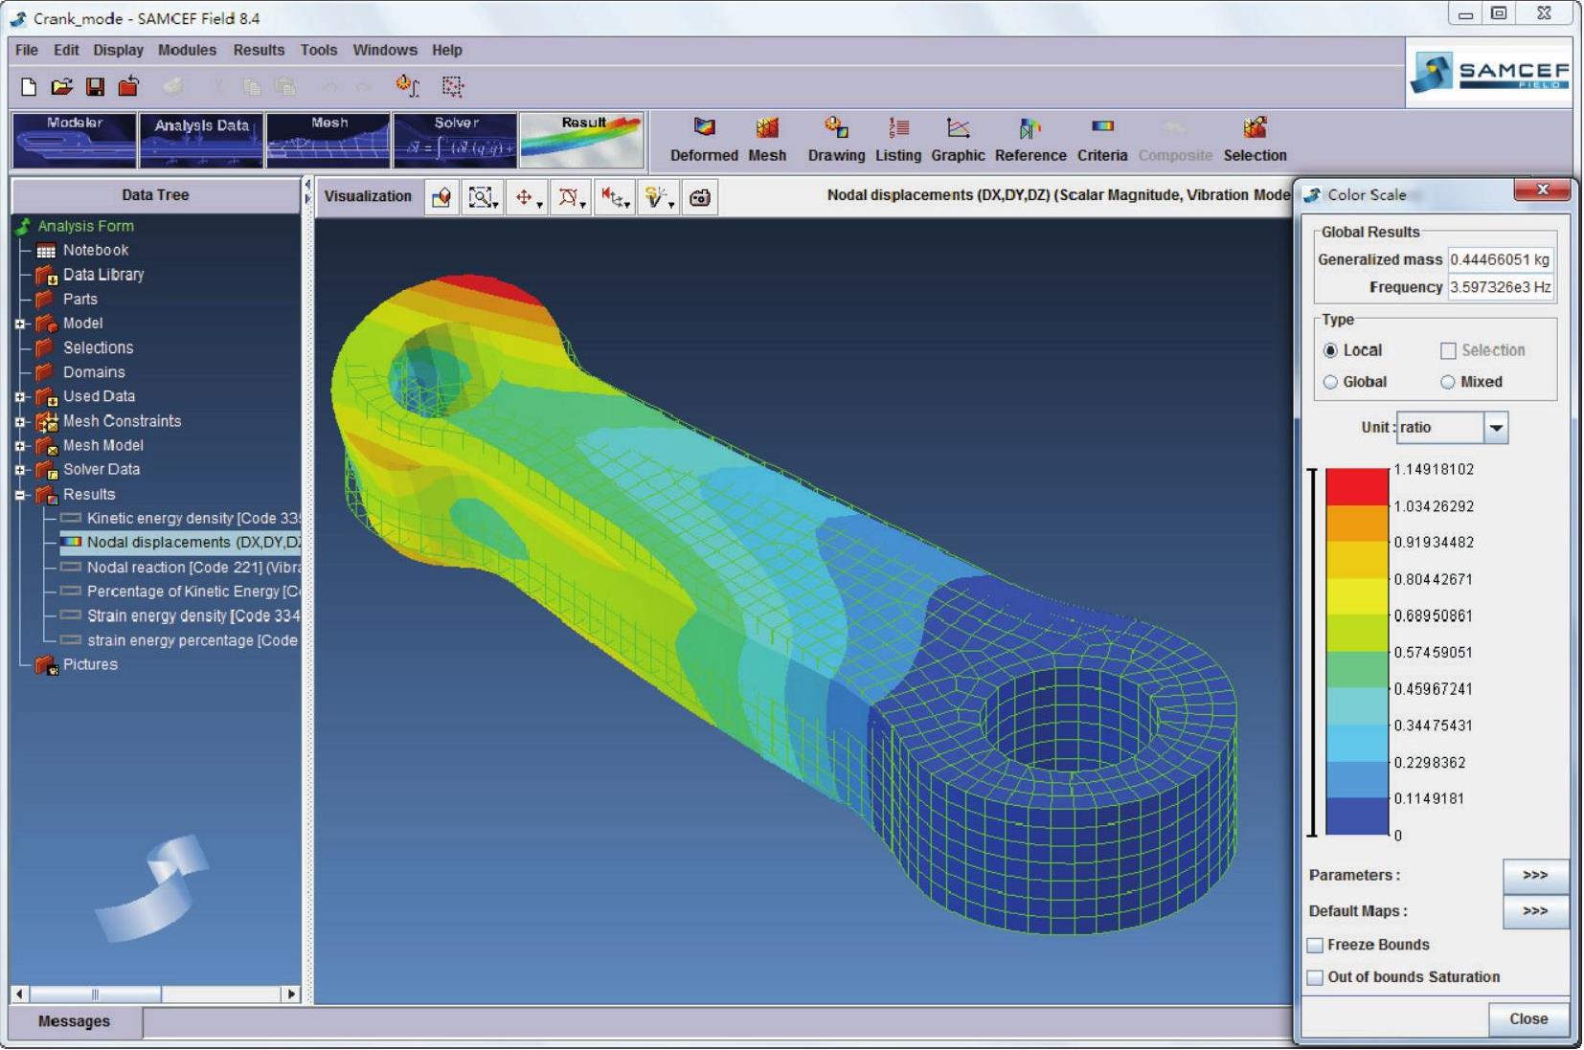Open the Modules menu
This screenshot has width=1584, height=1050.
click(187, 50)
